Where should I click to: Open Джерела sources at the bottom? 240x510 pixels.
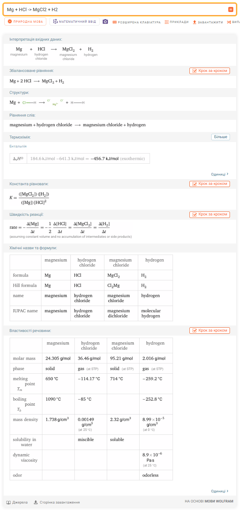(x=17, y=502)
